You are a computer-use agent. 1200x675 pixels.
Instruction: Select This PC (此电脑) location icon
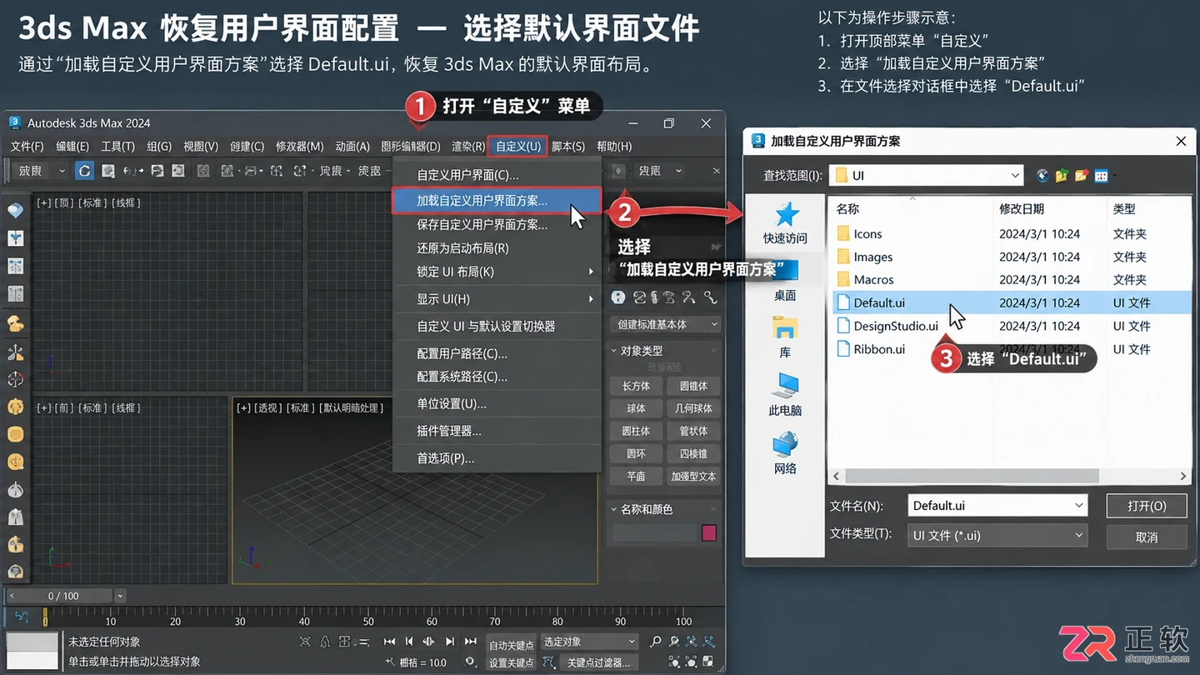coord(785,386)
